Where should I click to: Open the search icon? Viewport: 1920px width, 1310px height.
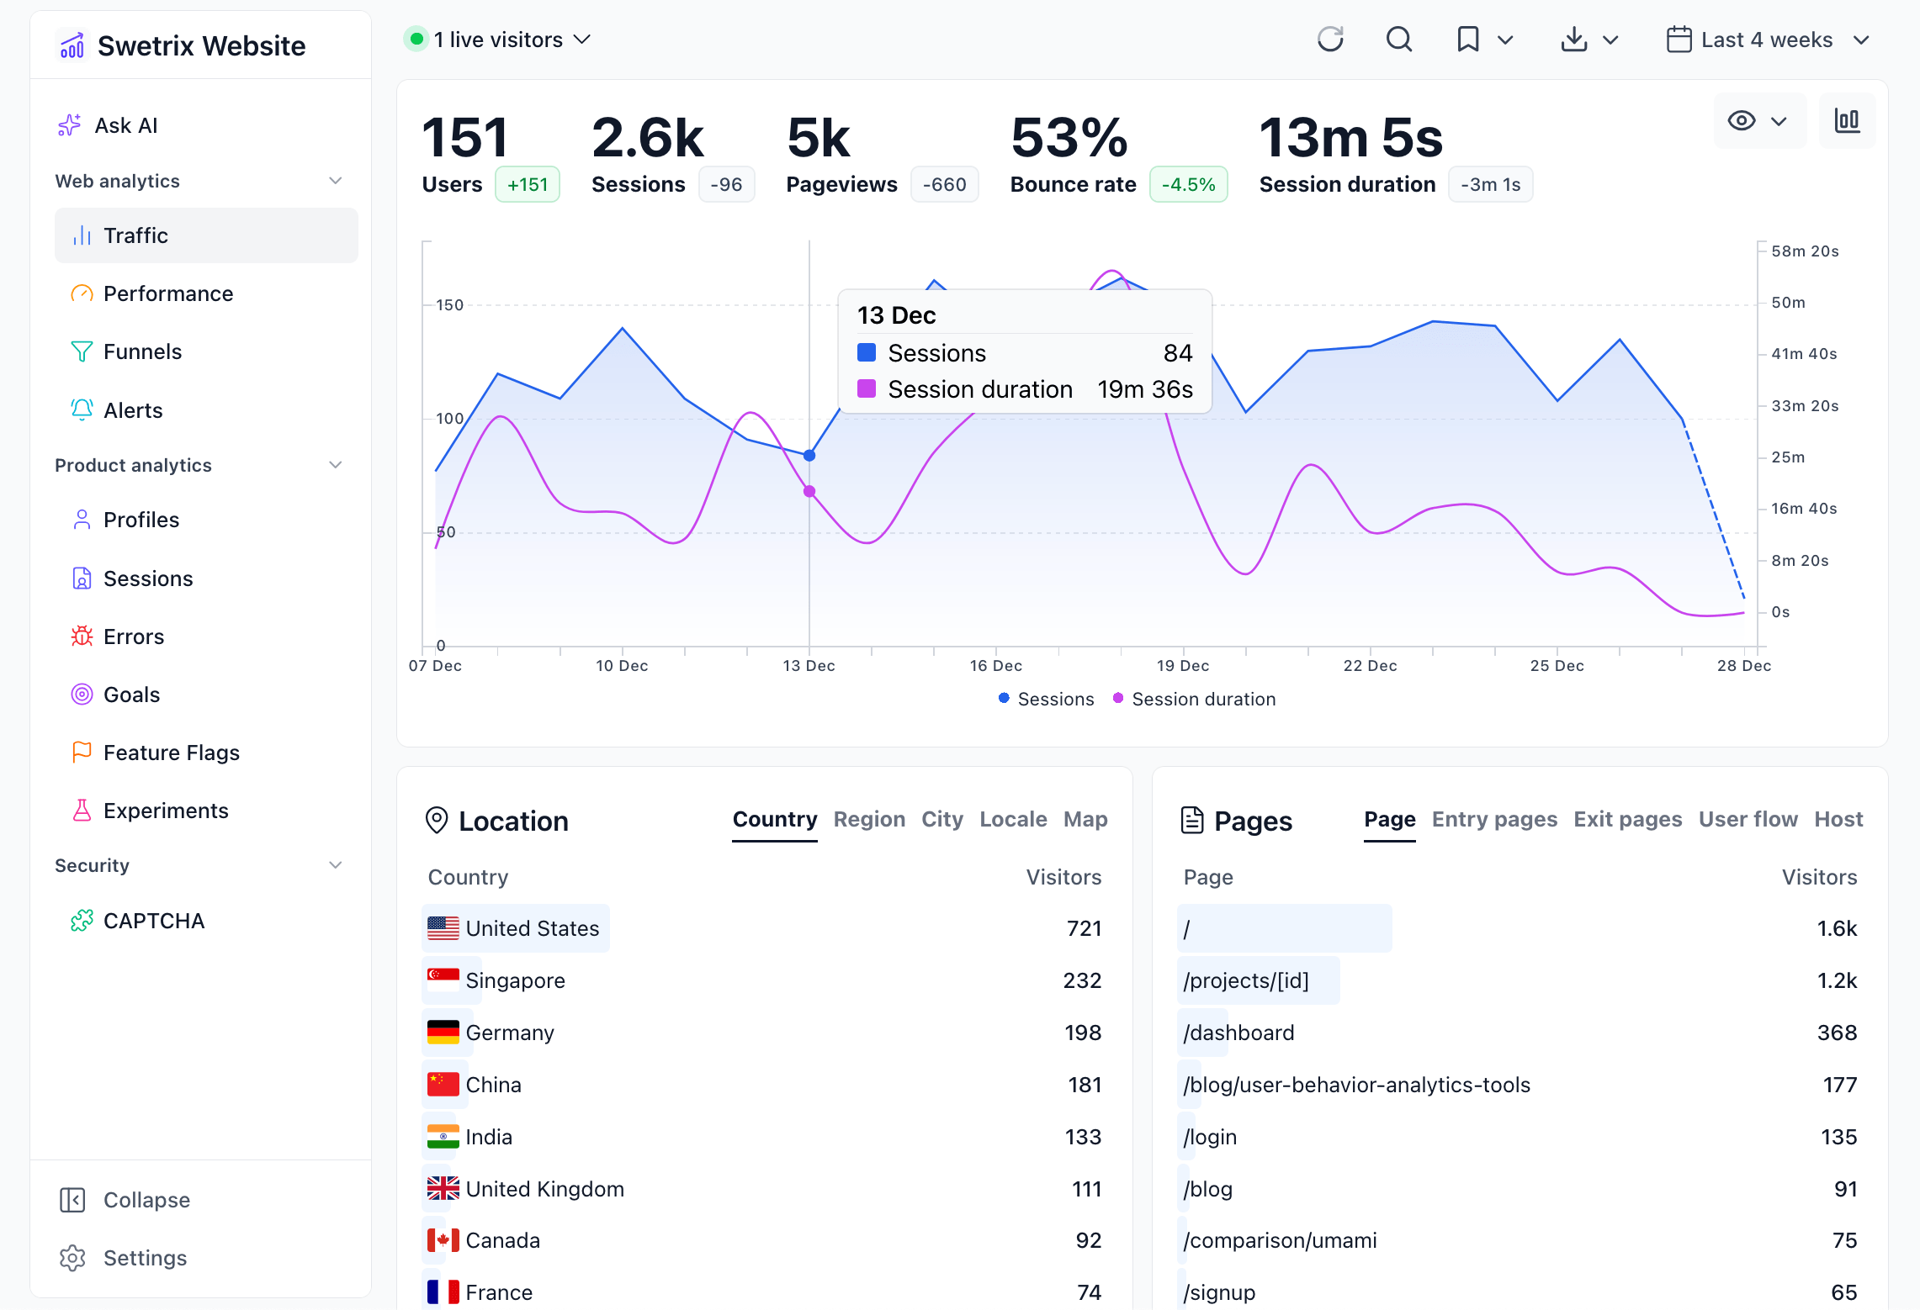(x=1398, y=39)
